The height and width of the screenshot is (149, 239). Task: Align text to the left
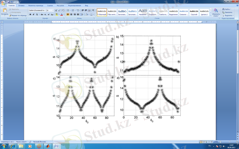click(x=68, y=14)
